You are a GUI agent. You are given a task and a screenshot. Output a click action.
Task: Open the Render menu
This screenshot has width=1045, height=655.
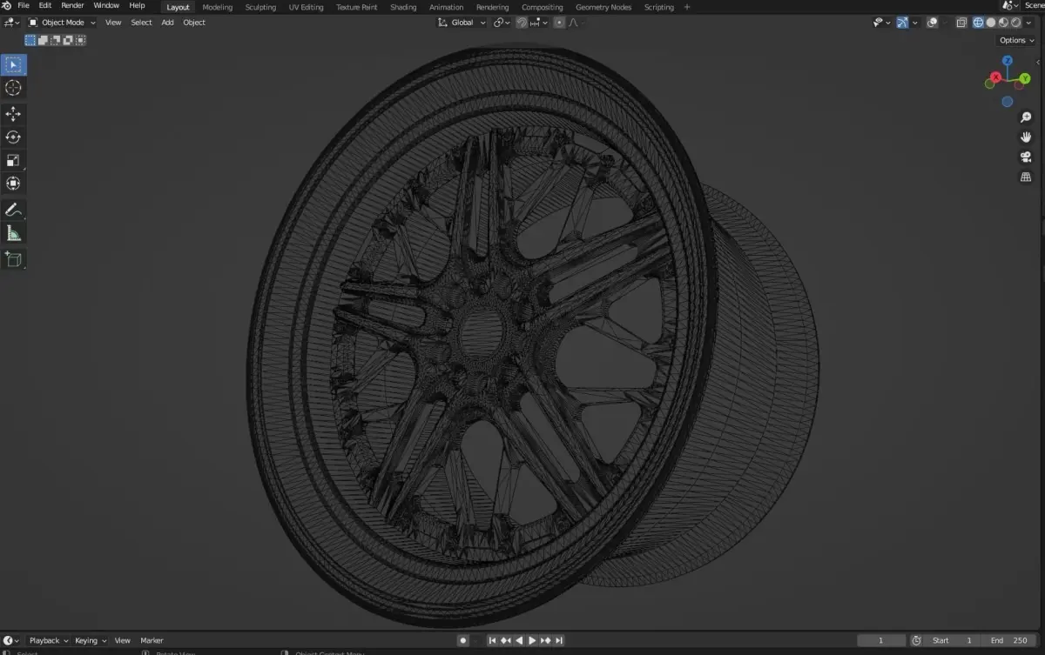pyautogui.click(x=72, y=6)
